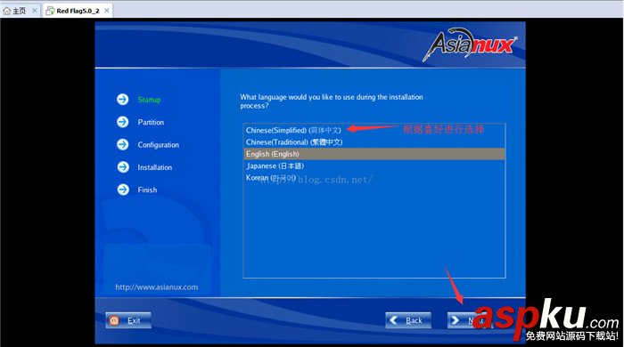The width and height of the screenshot is (624, 347).
Task: Click the Partition step label
Action: click(x=151, y=122)
